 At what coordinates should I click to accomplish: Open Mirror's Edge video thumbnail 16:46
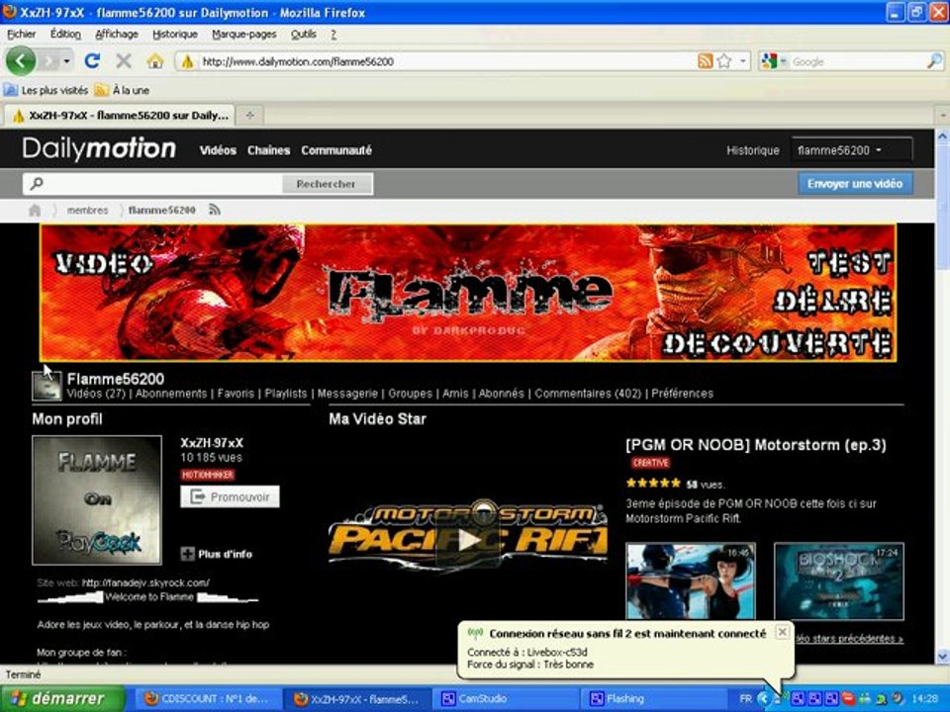click(x=691, y=581)
